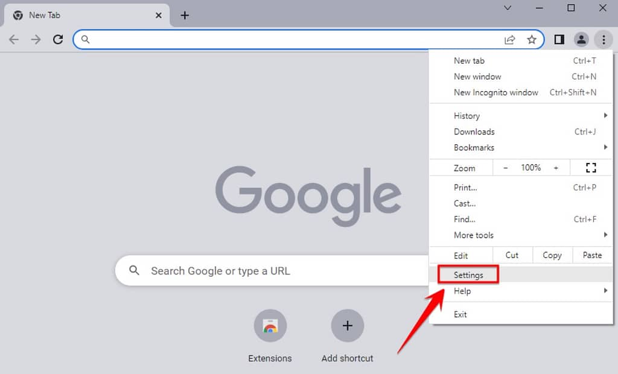
Task: Open a new tab with the plus button
Action: [185, 15]
